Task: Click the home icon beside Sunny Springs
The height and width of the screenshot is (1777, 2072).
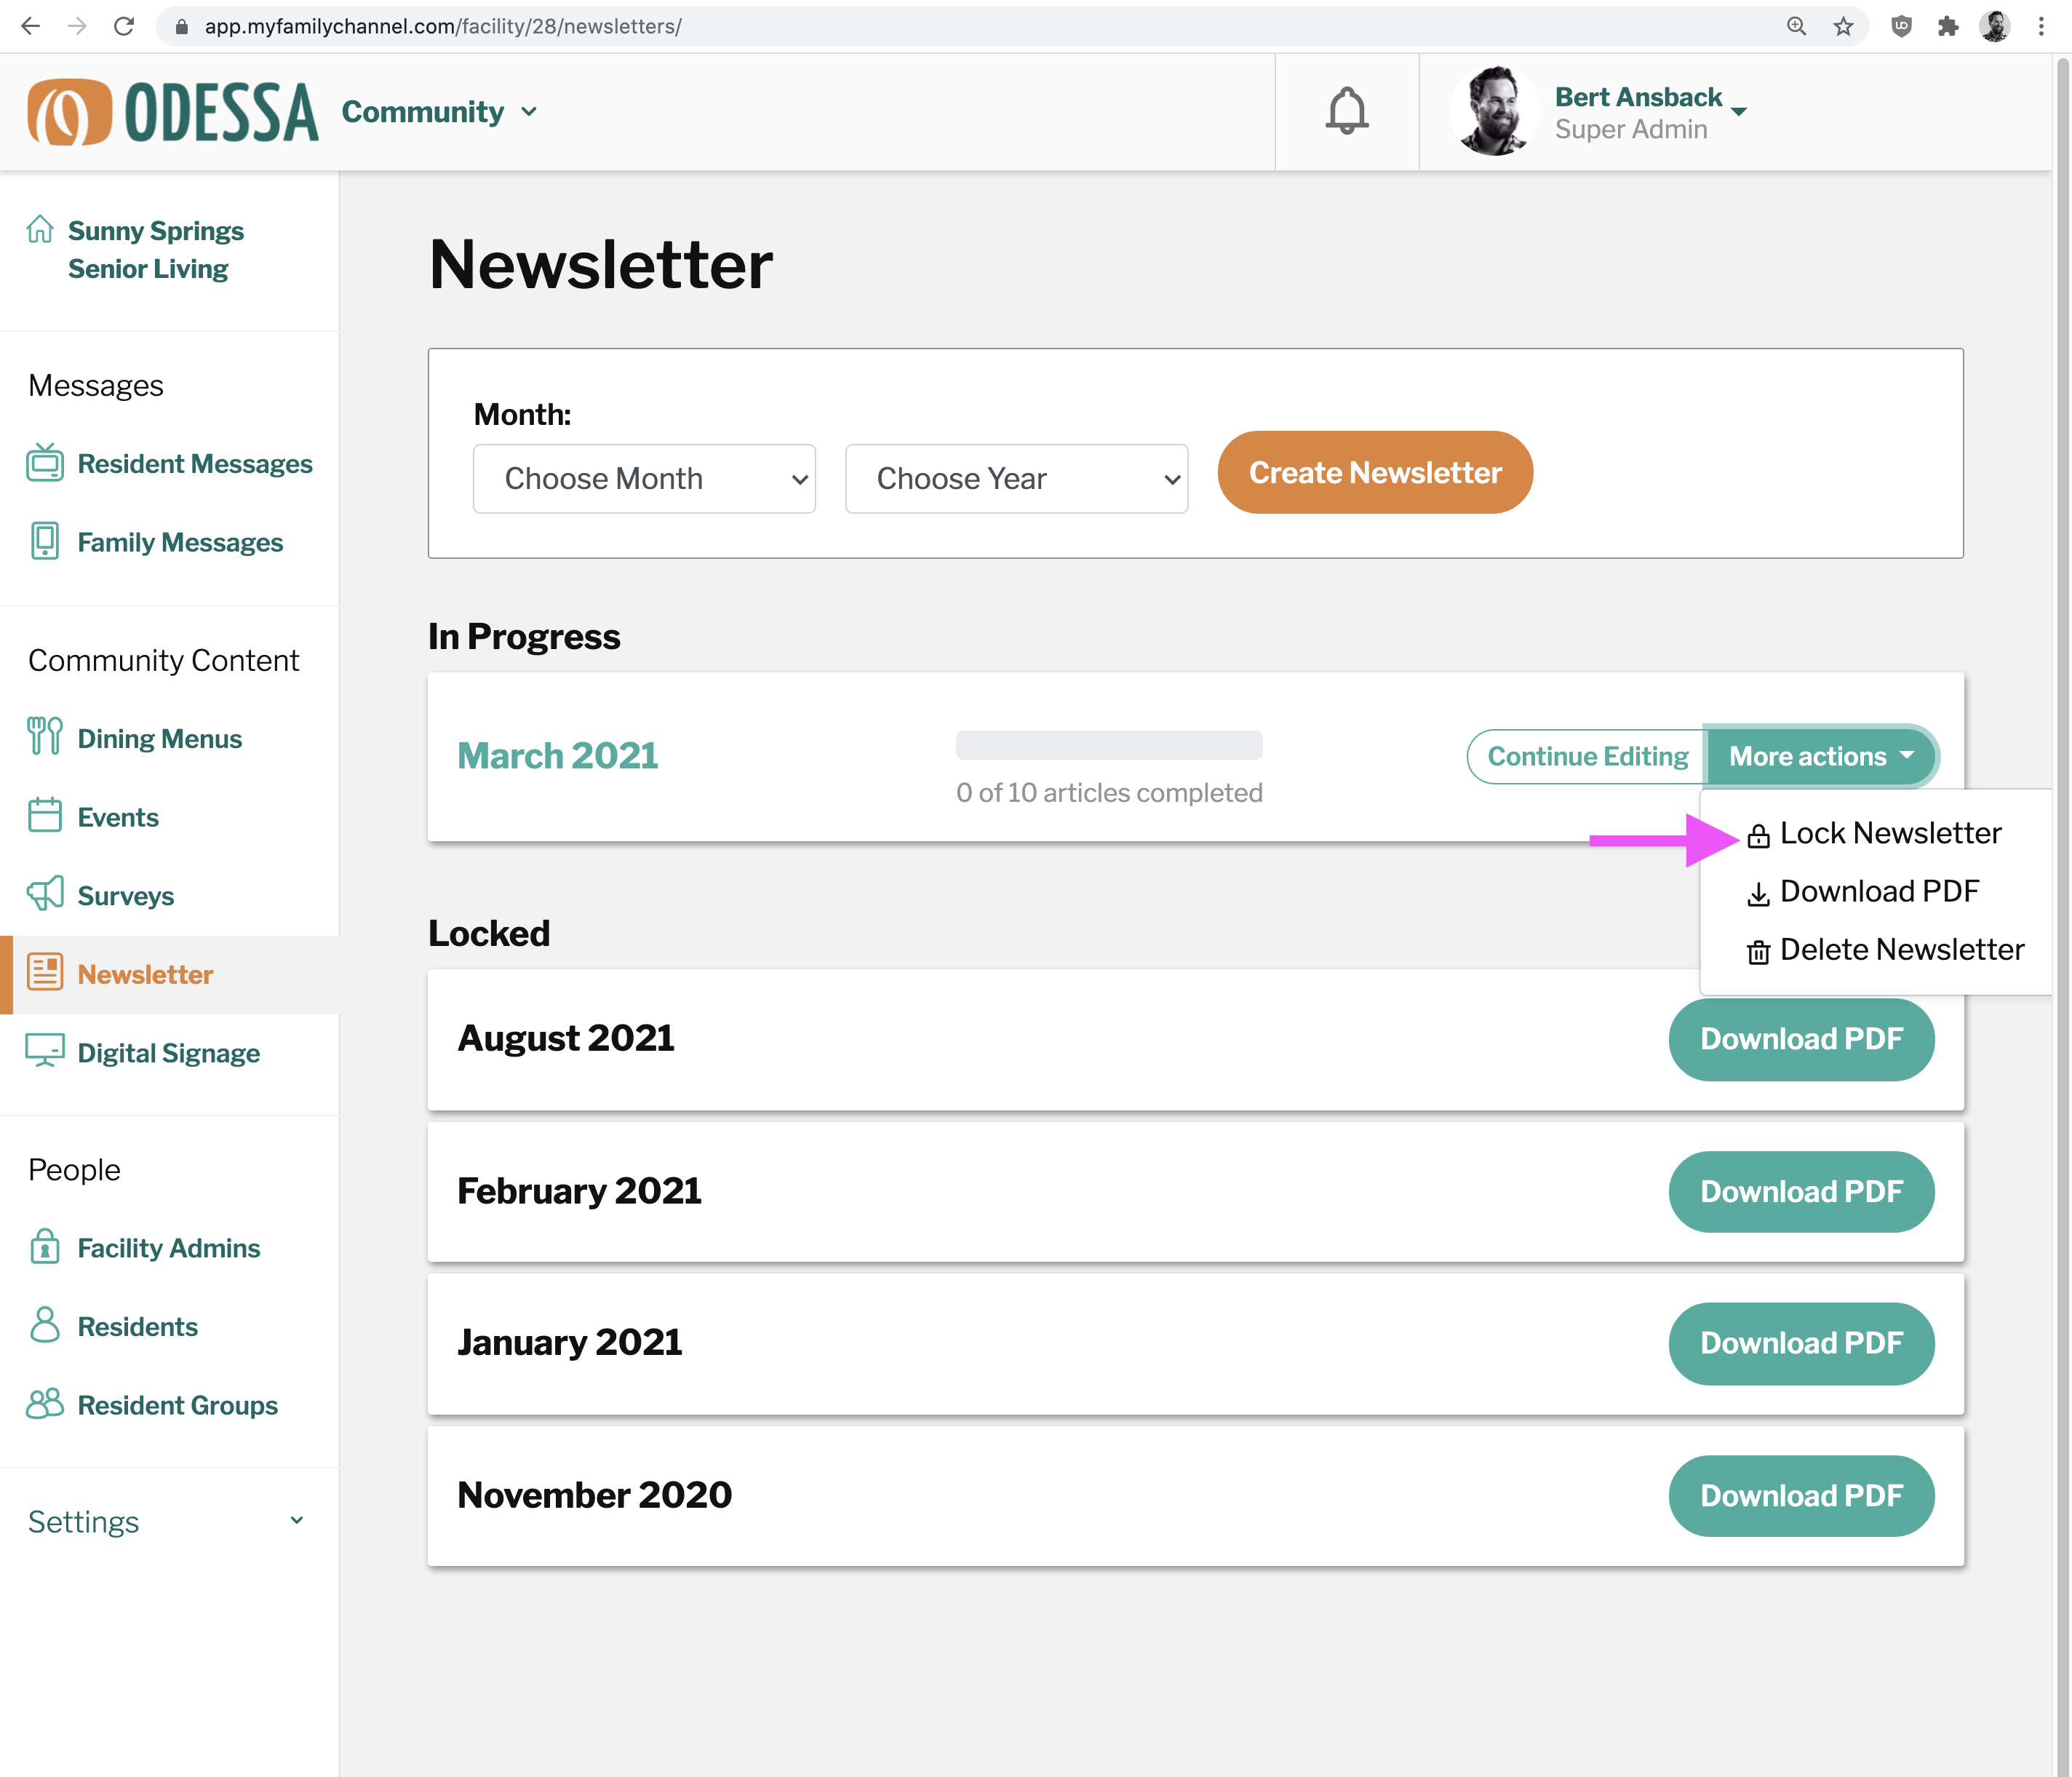Action: (x=40, y=229)
